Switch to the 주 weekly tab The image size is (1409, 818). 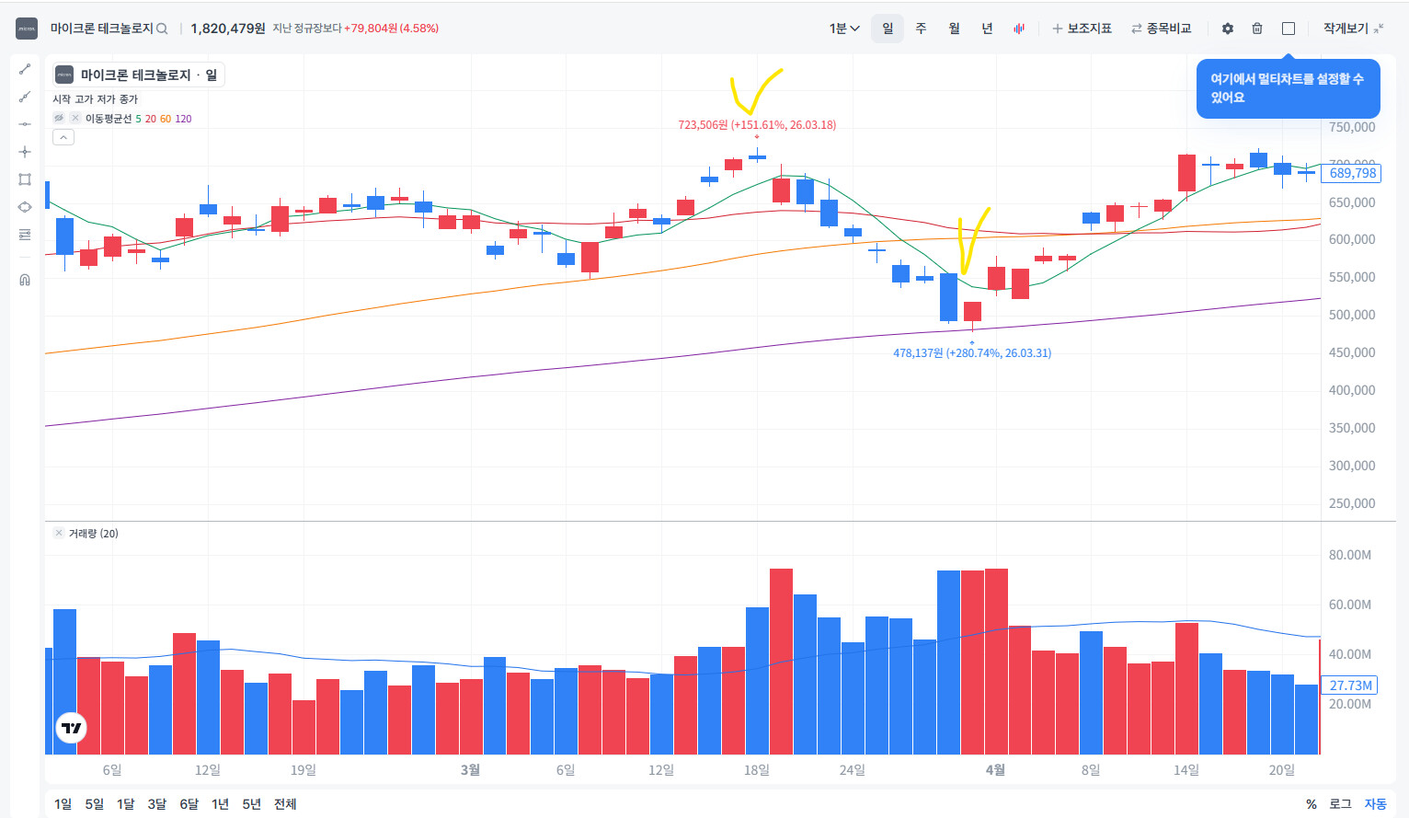(x=921, y=29)
